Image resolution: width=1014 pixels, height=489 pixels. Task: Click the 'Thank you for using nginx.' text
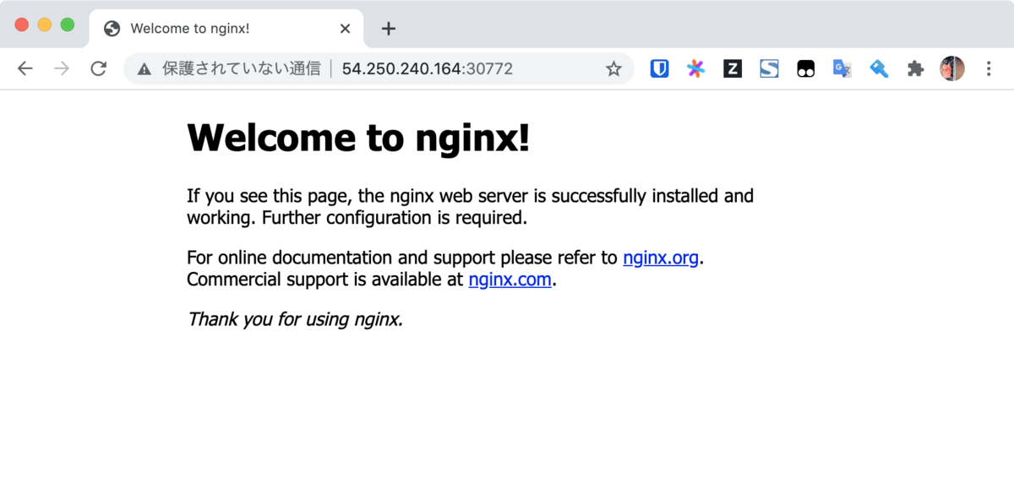(295, 319)
